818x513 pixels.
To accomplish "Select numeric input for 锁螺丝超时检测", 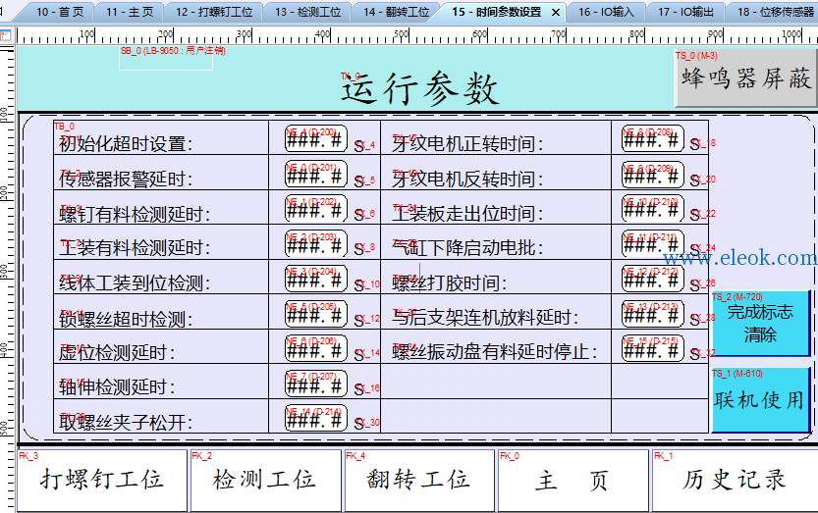I will pyautogui.click(x=316, y=313).
